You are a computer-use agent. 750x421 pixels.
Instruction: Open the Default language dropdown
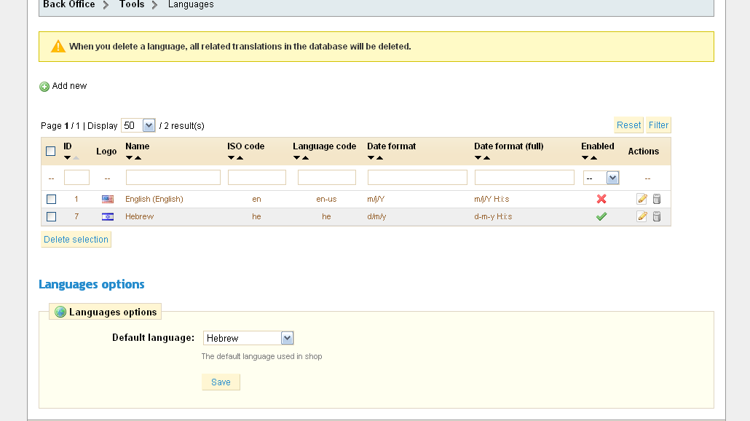[x=248, y=338]
